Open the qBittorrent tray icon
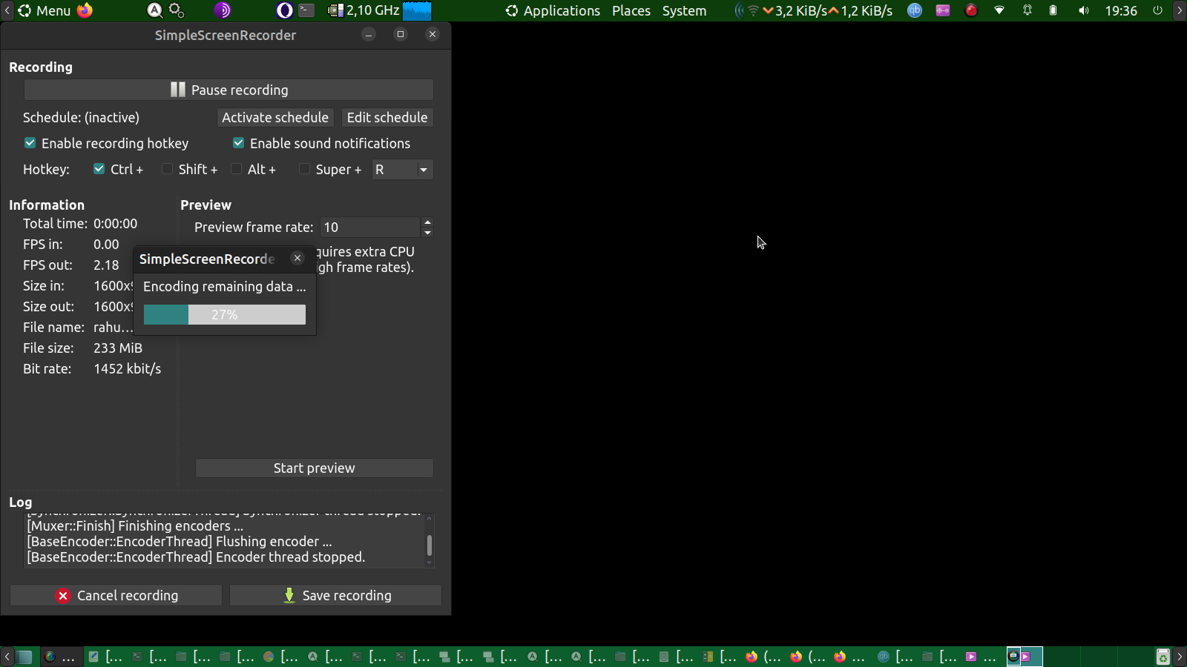The image size is (1187, 667). coord(915,10)
